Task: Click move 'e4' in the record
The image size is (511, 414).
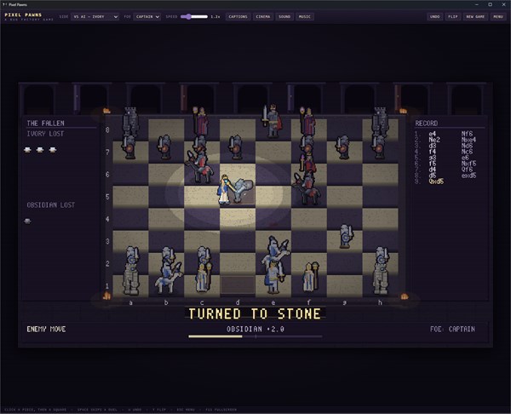Action: pyautogui.click(x=433, y=134)
